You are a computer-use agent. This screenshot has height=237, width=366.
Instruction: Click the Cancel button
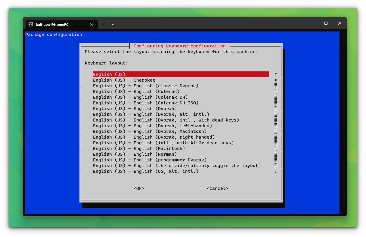point(217,188)
